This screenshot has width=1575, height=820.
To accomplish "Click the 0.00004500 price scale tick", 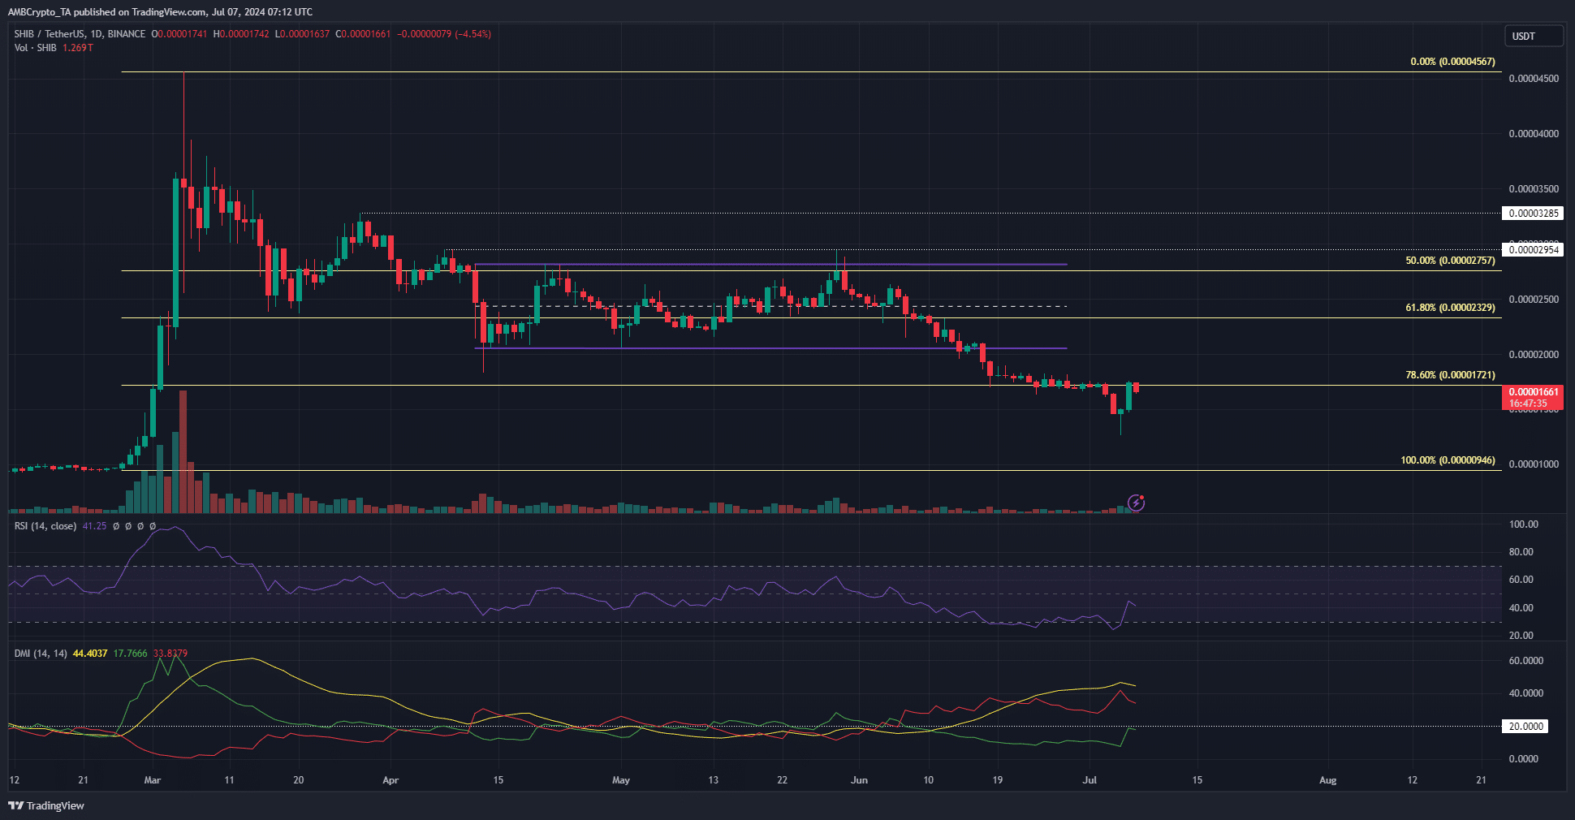I will [x=1534, y=79].
